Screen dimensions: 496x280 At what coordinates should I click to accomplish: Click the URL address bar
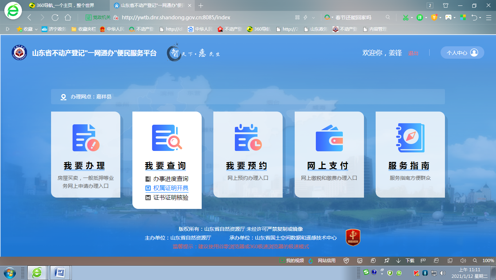(x=204, y=17)
